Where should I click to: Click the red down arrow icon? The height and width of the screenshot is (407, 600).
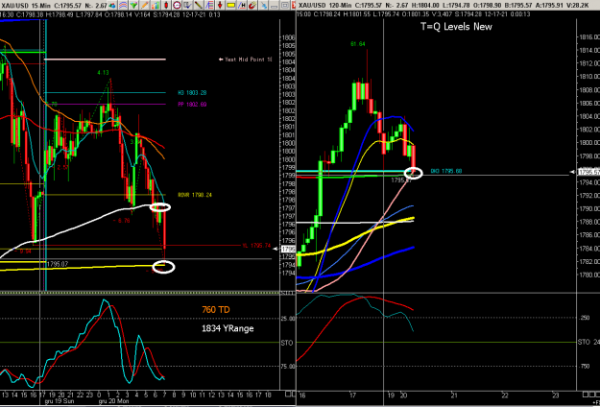(220, 6)
